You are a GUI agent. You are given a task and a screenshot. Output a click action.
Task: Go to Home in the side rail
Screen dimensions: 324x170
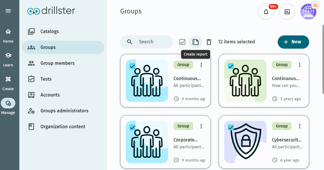(8, 36)
